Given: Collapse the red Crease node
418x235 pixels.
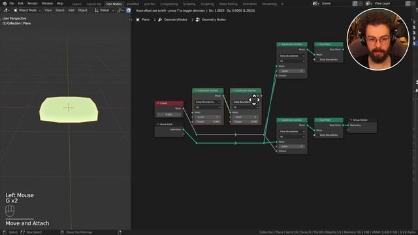Looking at the screenshot, I should pyautogui.click(x=158, y=103).
